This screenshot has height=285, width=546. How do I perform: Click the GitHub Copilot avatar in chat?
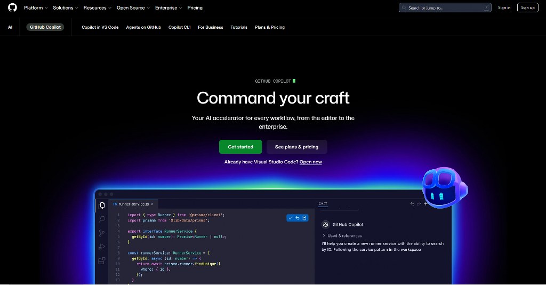tap(326, 225)
